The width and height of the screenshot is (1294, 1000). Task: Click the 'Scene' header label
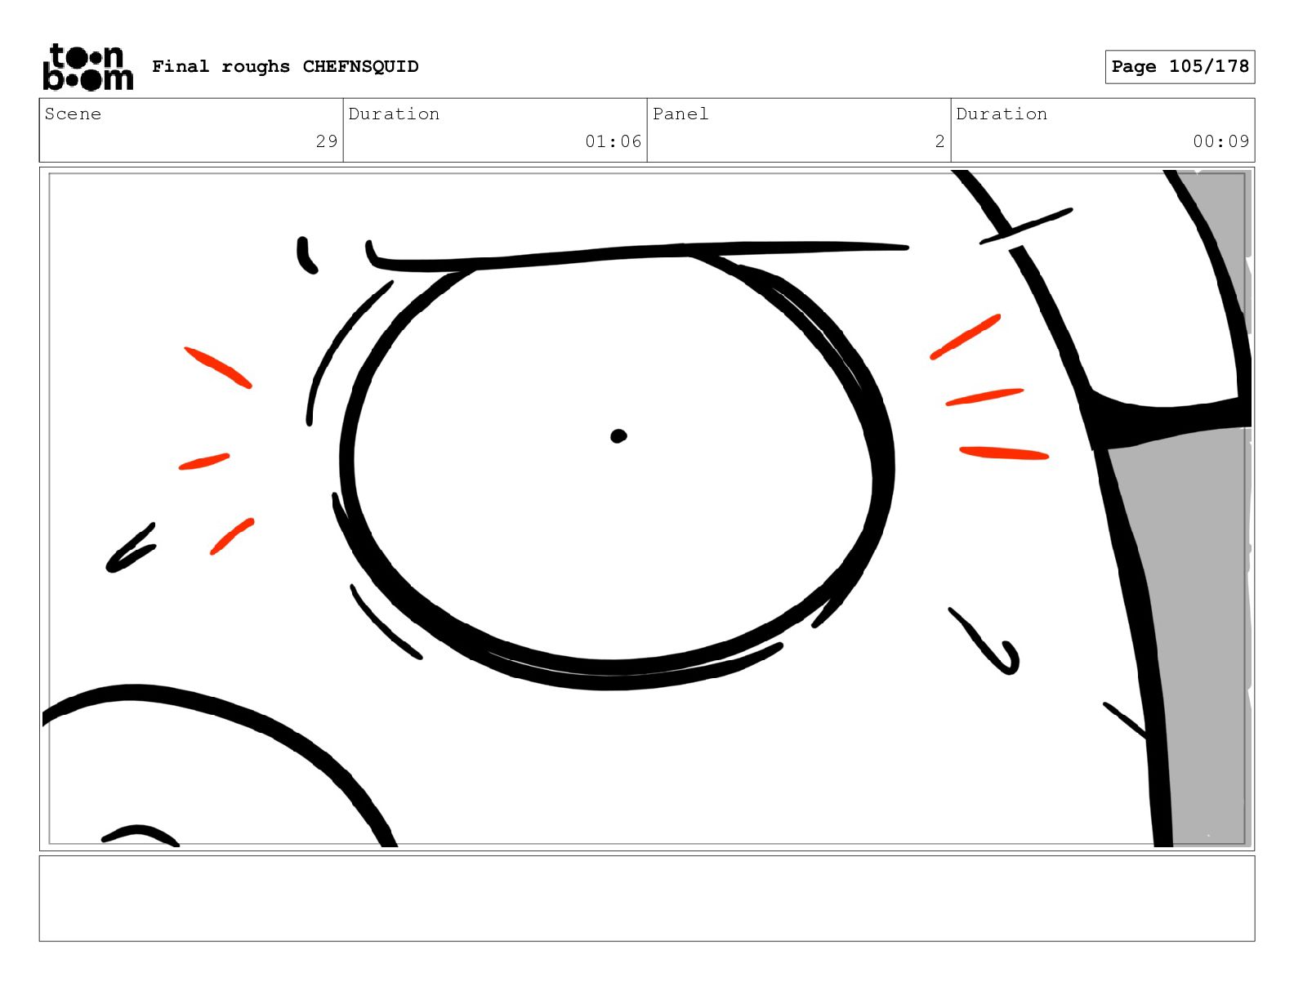73,114
